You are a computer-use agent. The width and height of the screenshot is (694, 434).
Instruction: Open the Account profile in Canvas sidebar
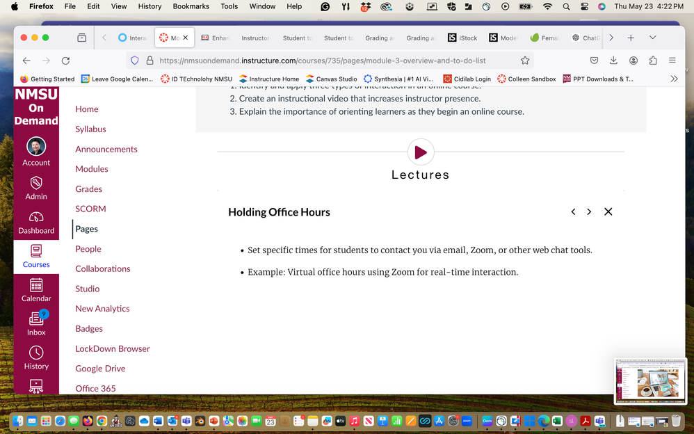pos(36,152)
